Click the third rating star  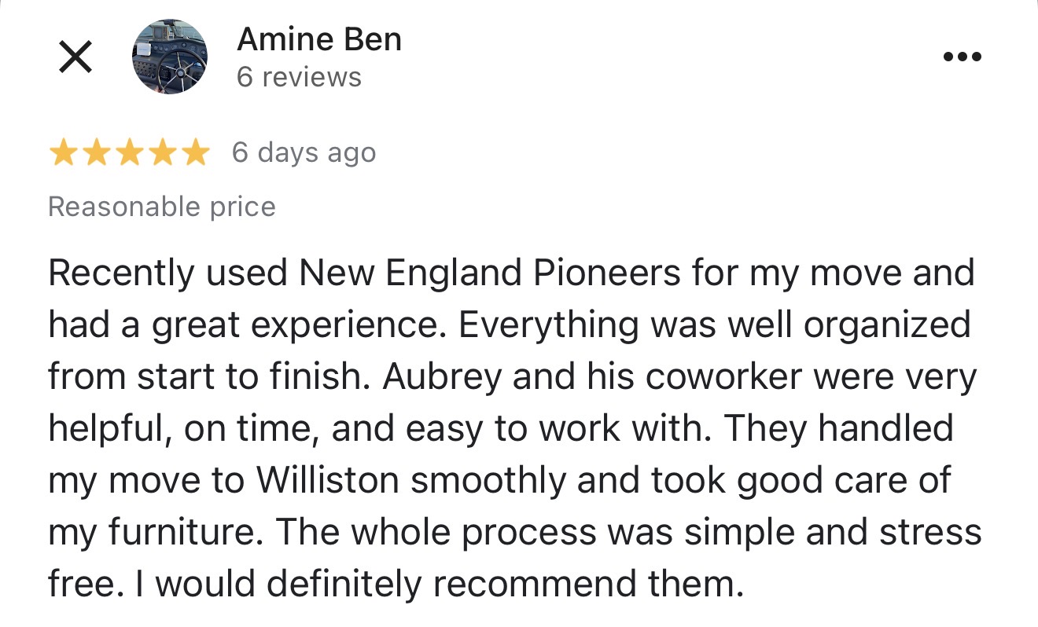(x=129, y=153)
